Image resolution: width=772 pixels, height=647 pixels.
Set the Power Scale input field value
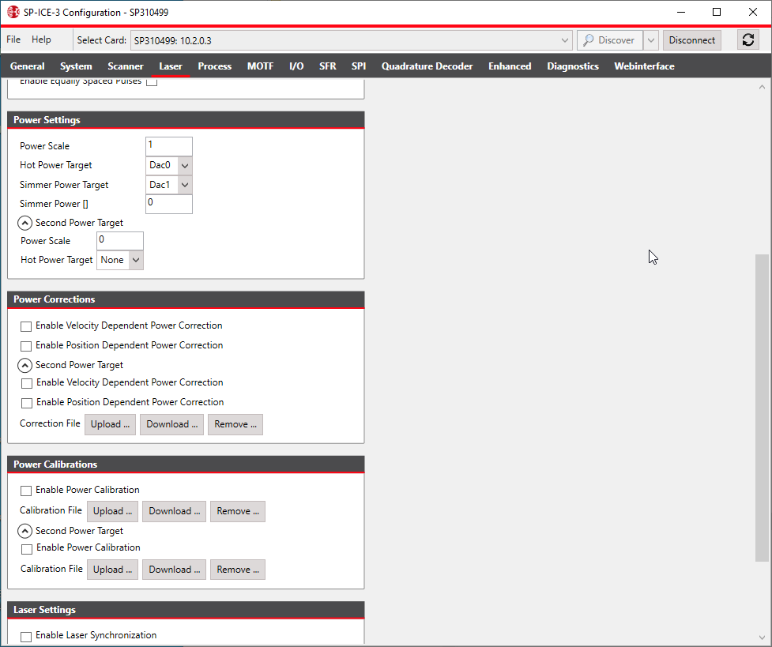[168, 145]
